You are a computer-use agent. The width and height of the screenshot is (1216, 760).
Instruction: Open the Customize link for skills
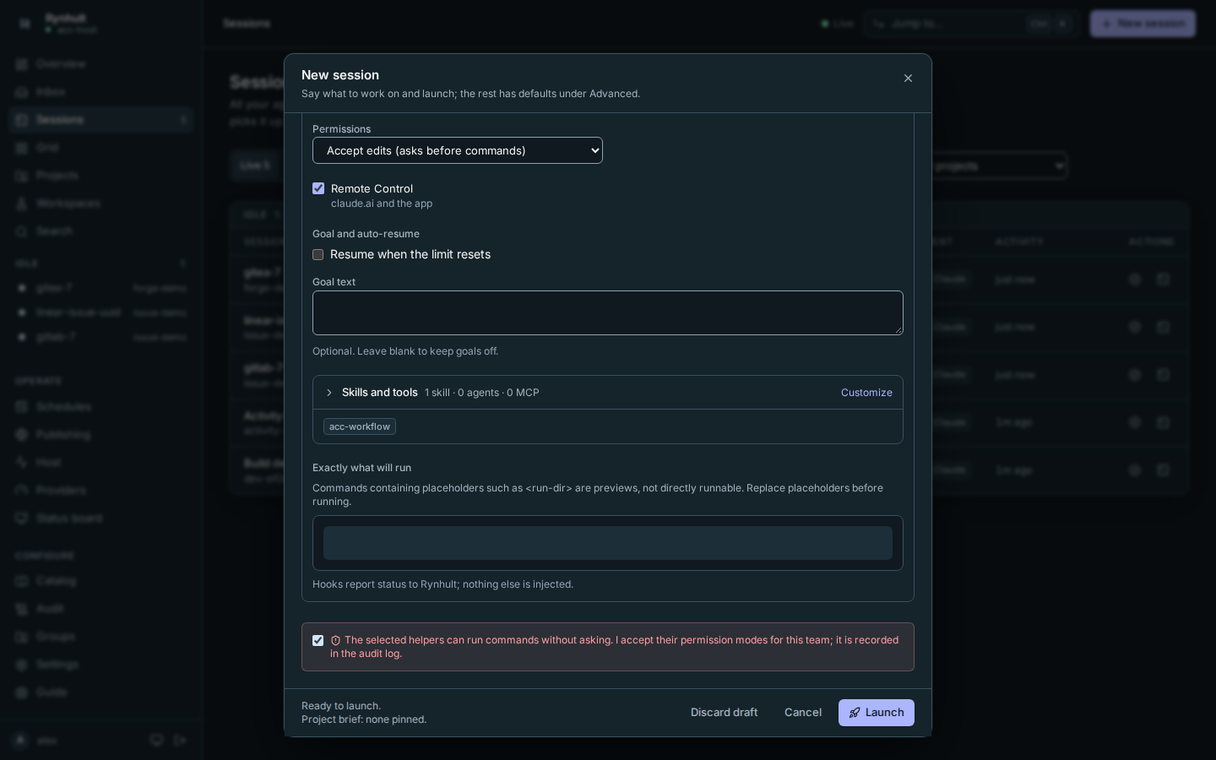[x=866, y=393]
